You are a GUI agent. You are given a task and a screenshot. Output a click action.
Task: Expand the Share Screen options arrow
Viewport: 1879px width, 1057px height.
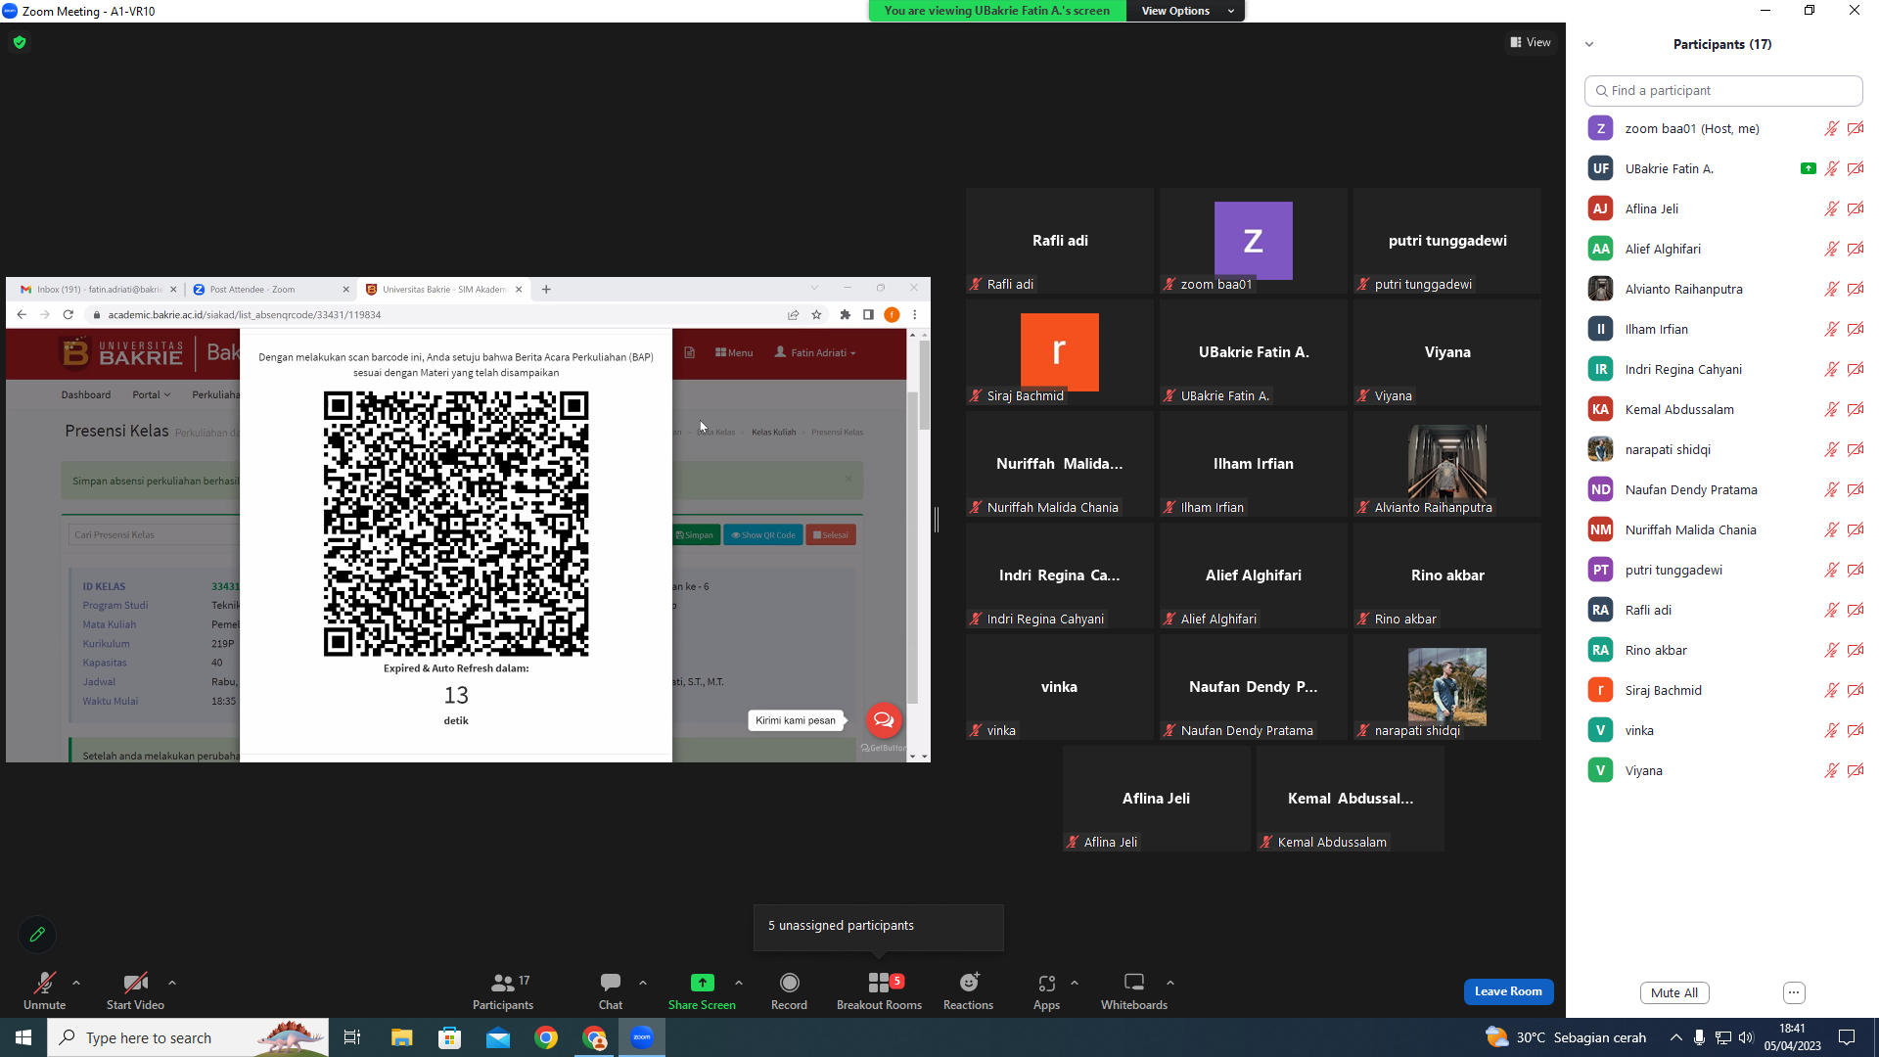[x=739, y=983]
